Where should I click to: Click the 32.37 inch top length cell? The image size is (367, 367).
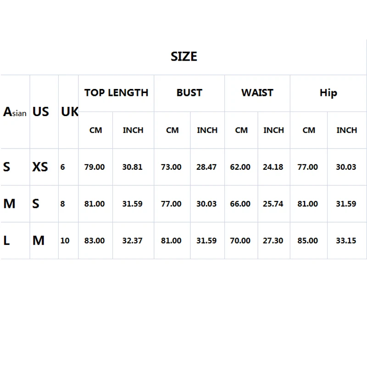132,240
